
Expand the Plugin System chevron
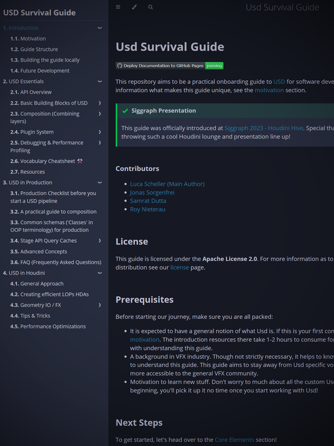click(x=100, y=132)
